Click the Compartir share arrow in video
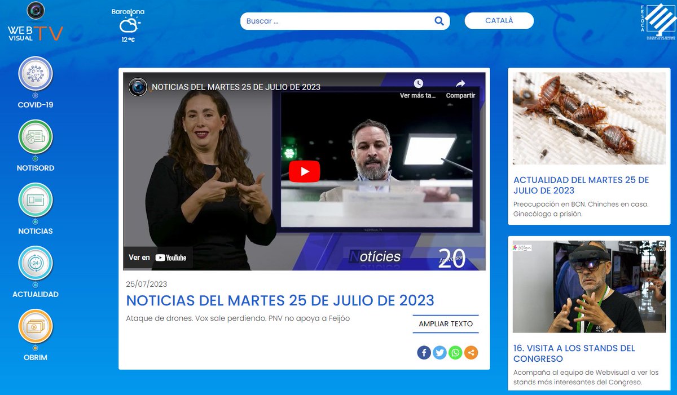The width and height of the screenshot is (677, 395). click(x=460, y=83)
